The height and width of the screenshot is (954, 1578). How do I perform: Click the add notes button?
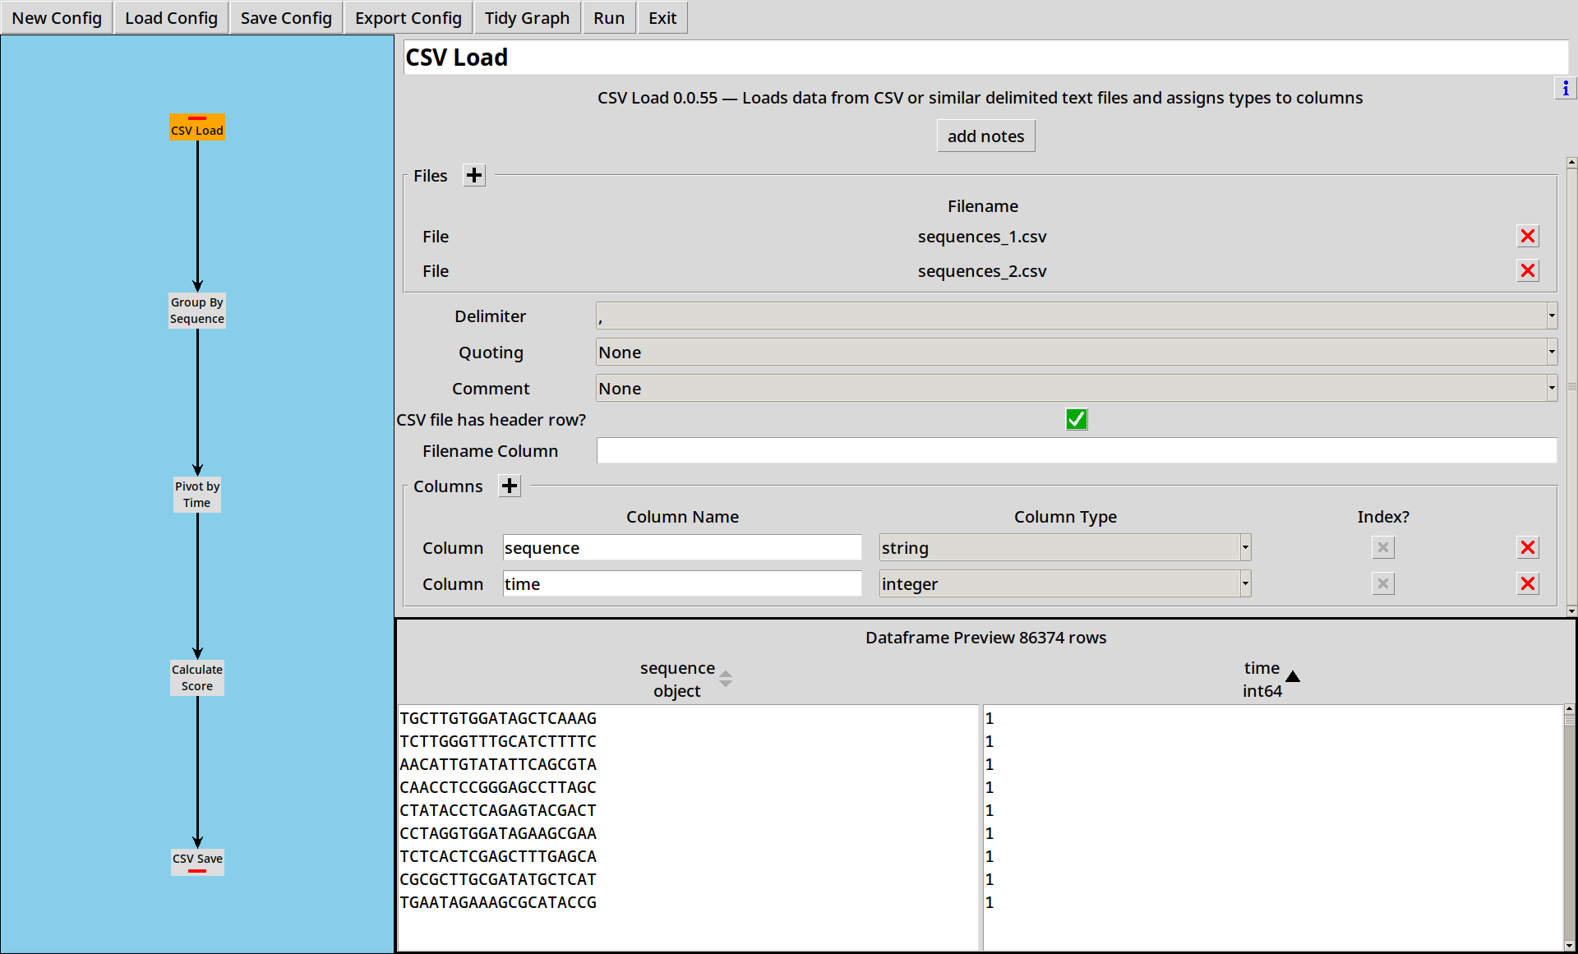[x=985, y=136]
